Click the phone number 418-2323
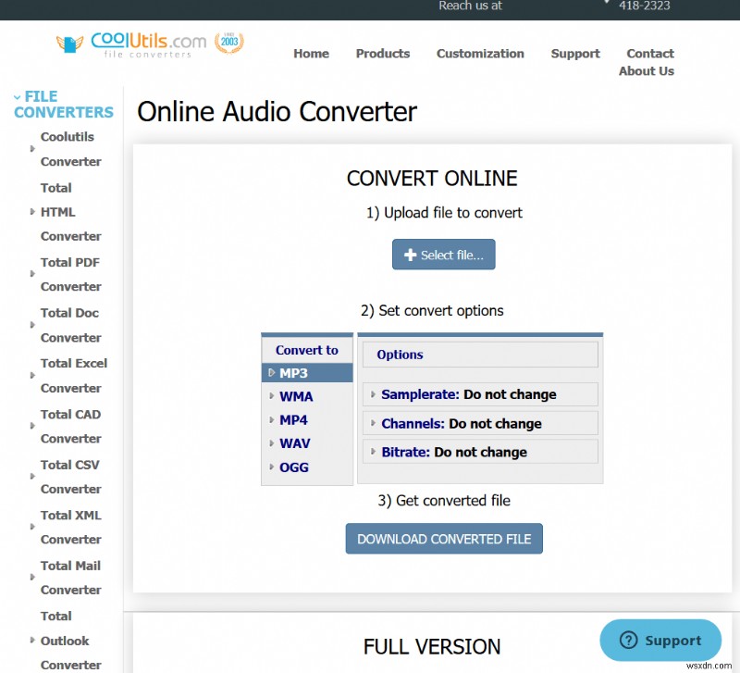Image resolution: width=740 pixels, height=673 pixels. (644, 6)
